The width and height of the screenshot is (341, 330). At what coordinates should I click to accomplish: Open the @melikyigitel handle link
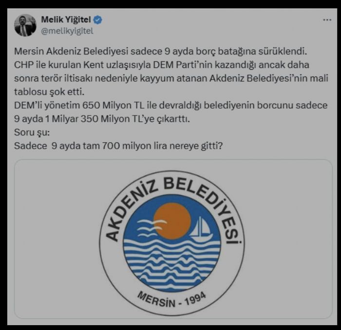pos(67,31)
